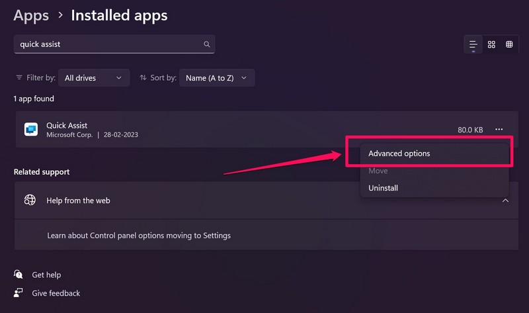Viewport: 529px width, 313px height.
Task: Open the Sort by Name dropdown
Action: pos(217,78)
